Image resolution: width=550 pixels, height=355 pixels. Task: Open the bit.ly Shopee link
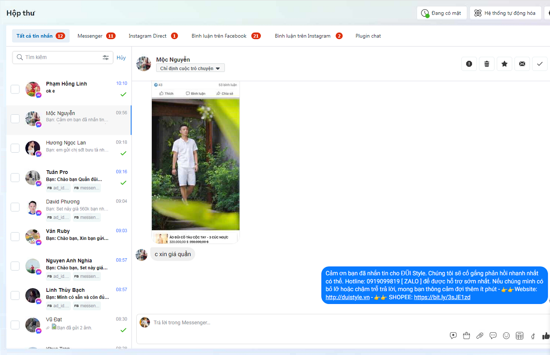[442, 297]
